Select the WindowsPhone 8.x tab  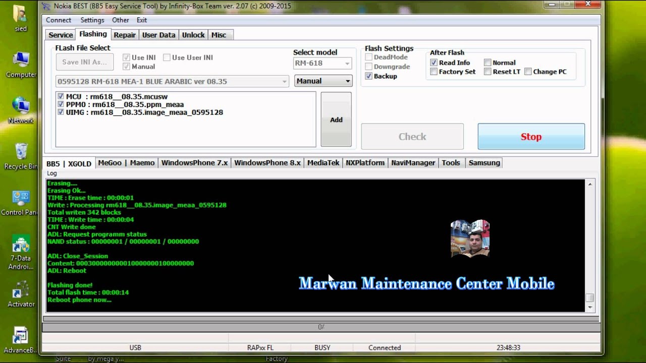267,163
